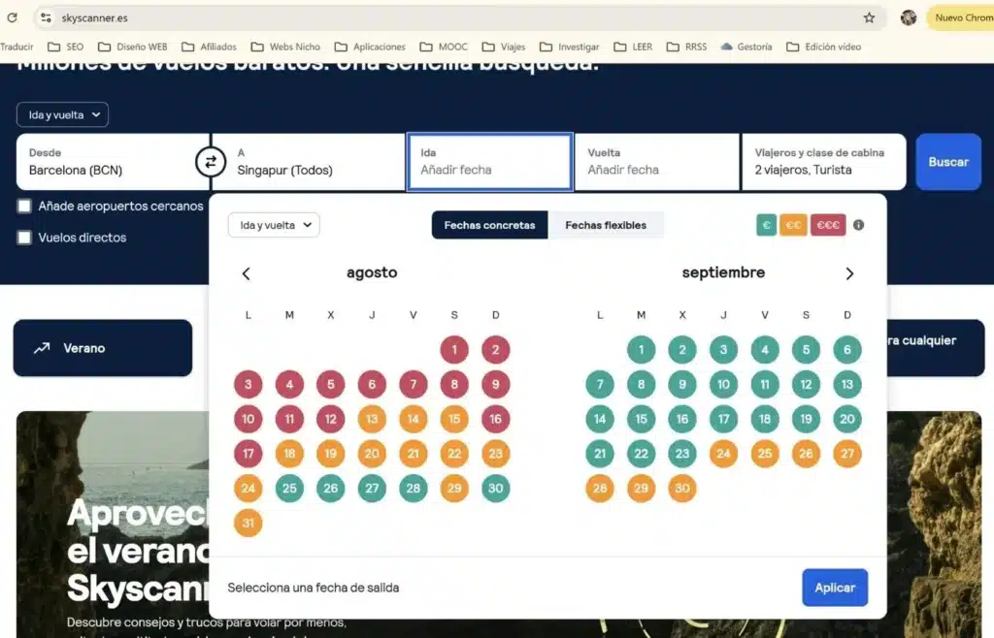The height and width of the screenshot is (638, 994).
Task: Click the green low price € legend chip
Action: 767,225
